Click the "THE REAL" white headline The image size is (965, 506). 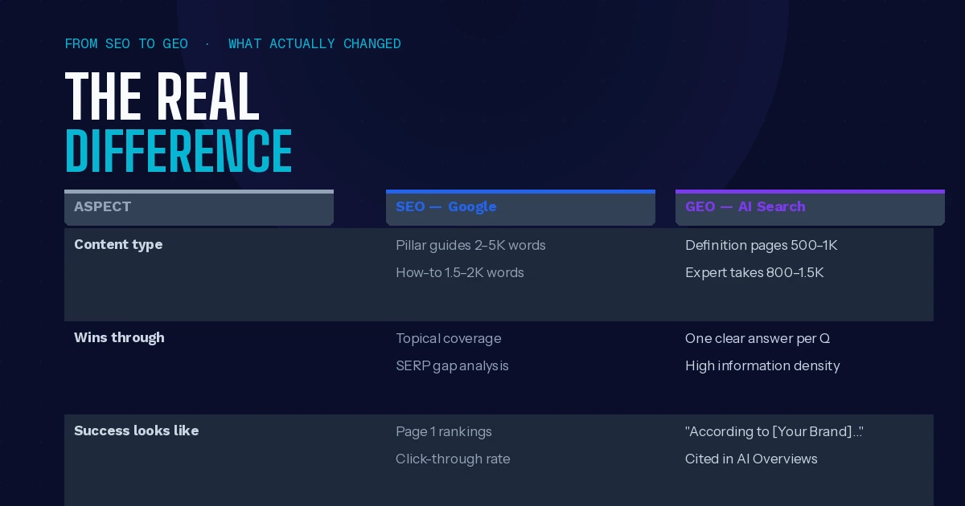[x=162, y=97]
